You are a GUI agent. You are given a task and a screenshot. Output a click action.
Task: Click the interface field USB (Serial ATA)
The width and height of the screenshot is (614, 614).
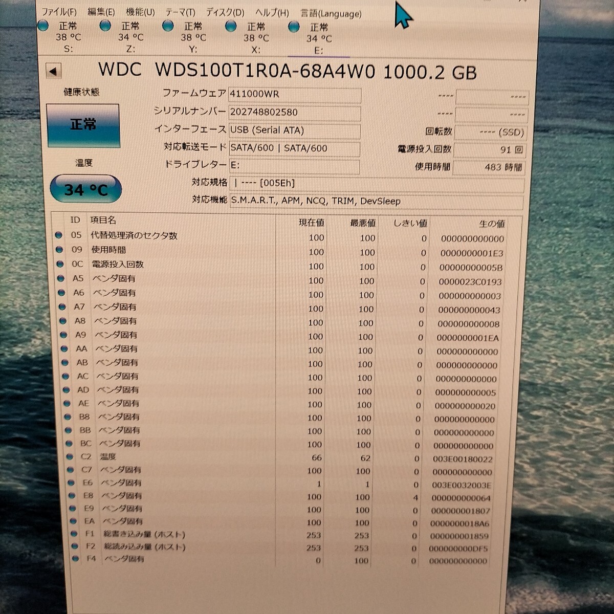coord(294,131)
